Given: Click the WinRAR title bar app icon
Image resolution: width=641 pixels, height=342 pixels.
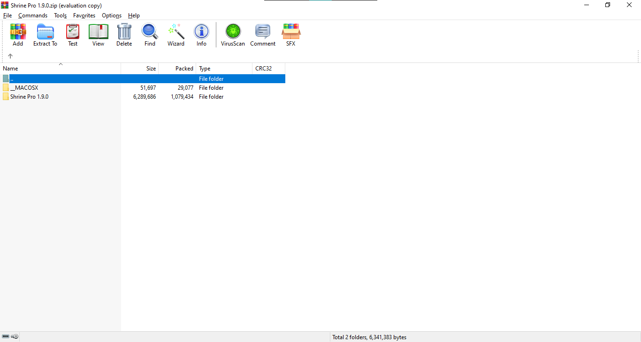Looking at the screenshot, I should pos(5,5).
